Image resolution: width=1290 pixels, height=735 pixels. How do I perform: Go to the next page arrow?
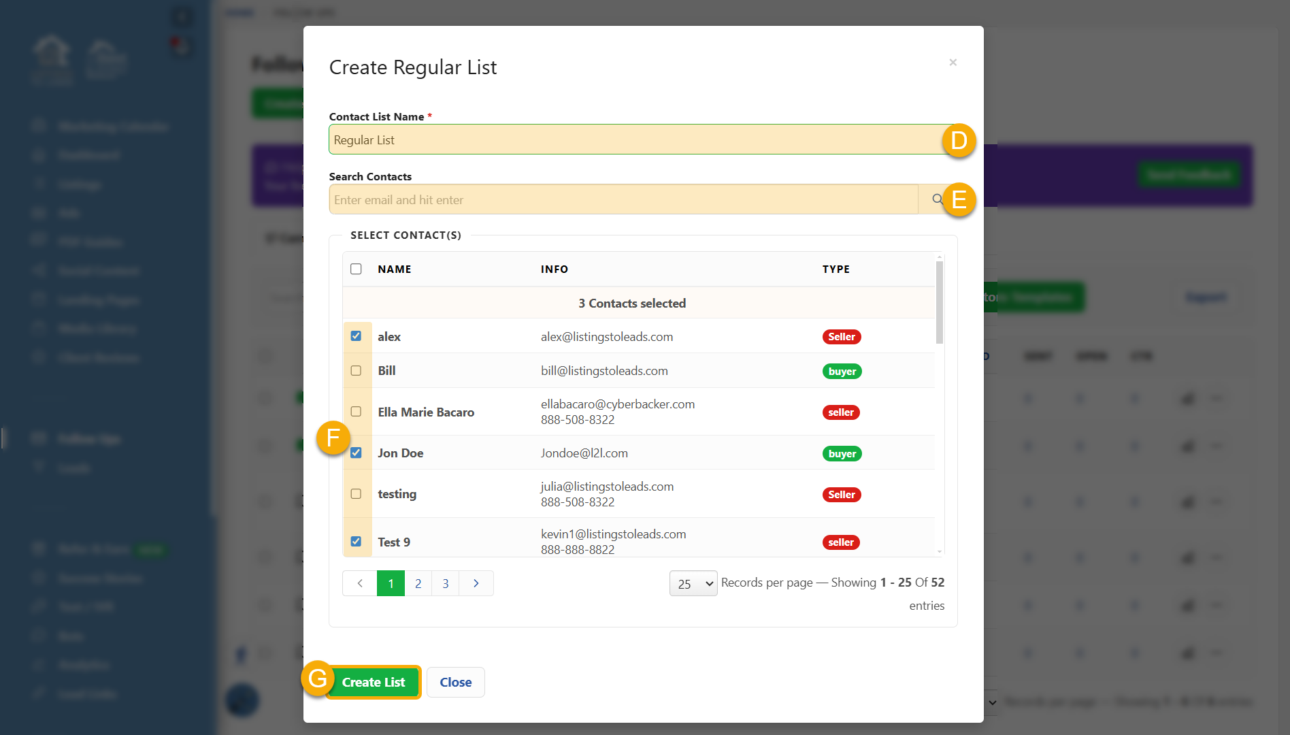(476, 583)
